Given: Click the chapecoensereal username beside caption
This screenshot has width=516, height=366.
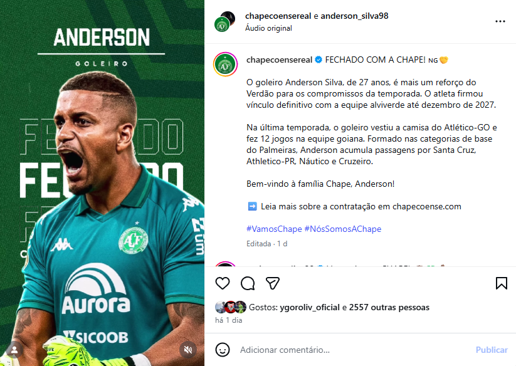Looking at the screenshot, I should click(280, 60).
